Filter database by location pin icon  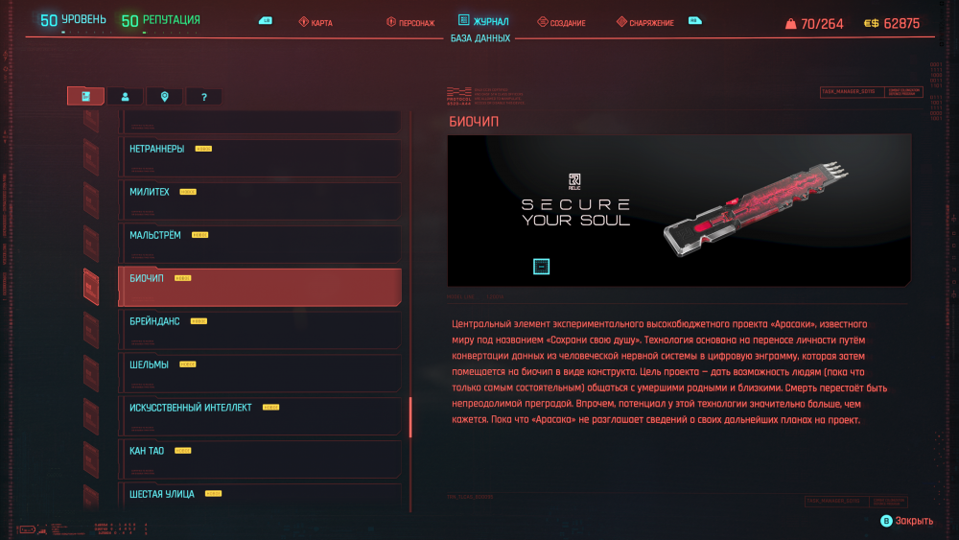(164, 96)
